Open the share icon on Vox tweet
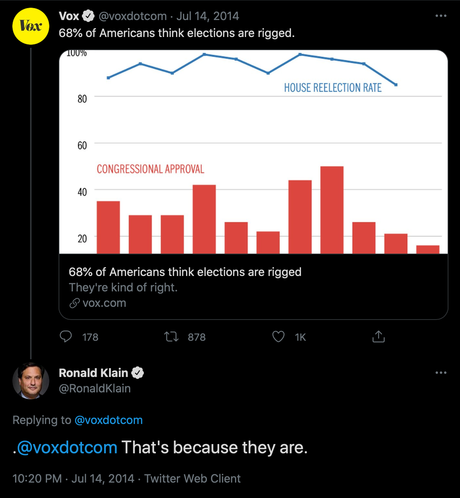This screenshot has width=460, height=498. [x=378, y=336]
